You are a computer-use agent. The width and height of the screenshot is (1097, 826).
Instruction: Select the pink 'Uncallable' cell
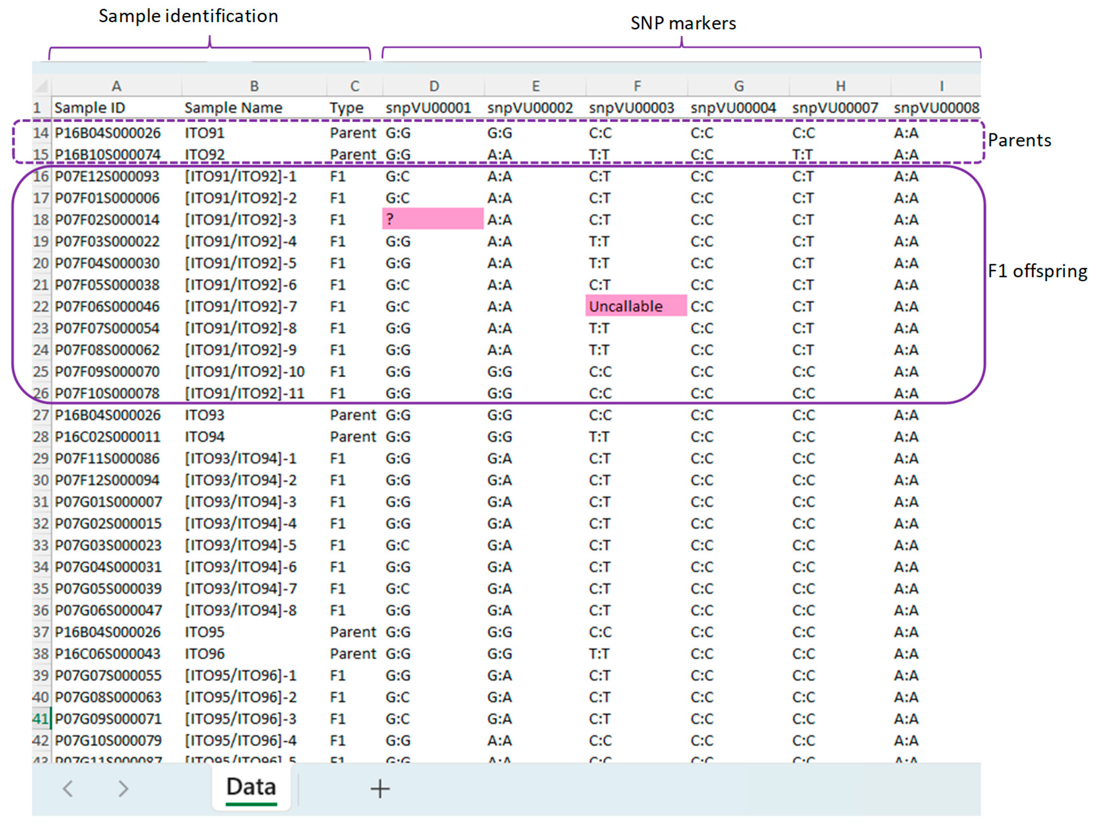pos(636,306)
